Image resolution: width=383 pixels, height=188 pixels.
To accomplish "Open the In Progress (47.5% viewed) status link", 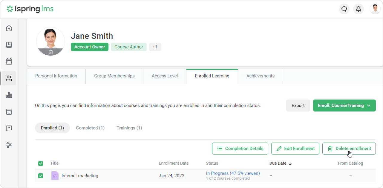I will click(x=233, y=173).
